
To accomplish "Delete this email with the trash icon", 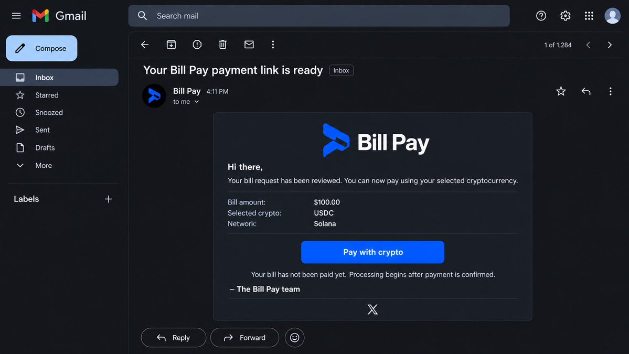I will pyautogui.click(x=222, y=45).
